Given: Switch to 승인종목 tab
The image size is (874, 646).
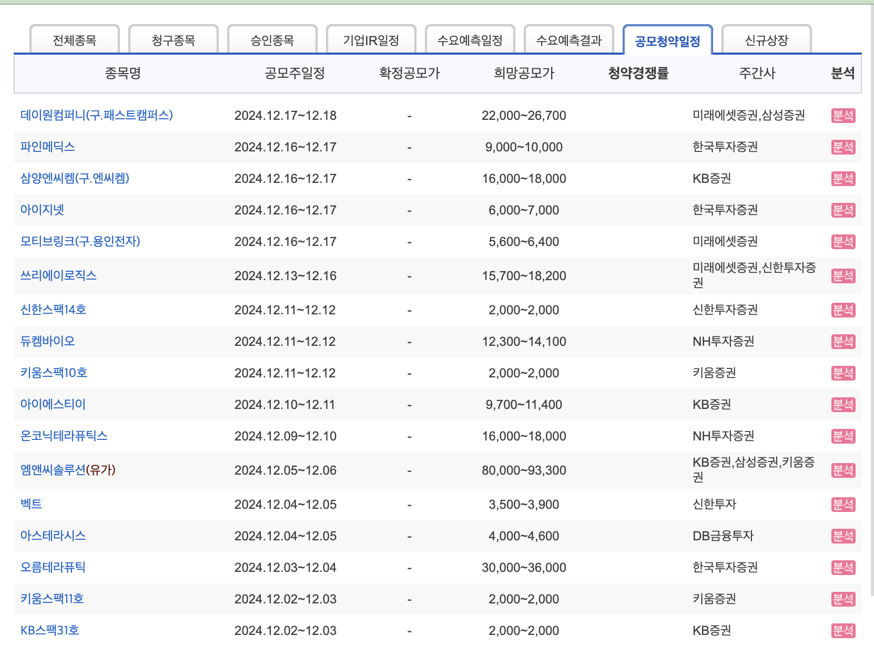Looking at the screenshot, I should [x=272, y=40].
